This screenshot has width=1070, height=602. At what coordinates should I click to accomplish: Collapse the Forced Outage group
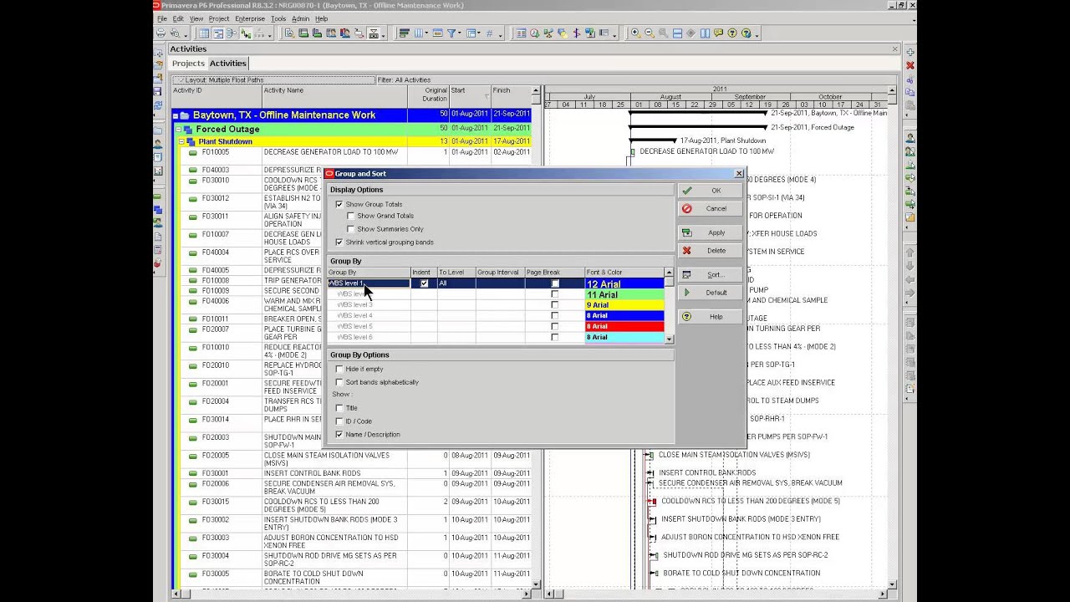(x=179, y=130)
